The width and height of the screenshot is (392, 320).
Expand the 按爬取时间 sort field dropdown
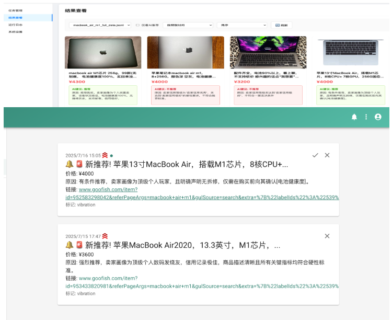coord(188,25)
